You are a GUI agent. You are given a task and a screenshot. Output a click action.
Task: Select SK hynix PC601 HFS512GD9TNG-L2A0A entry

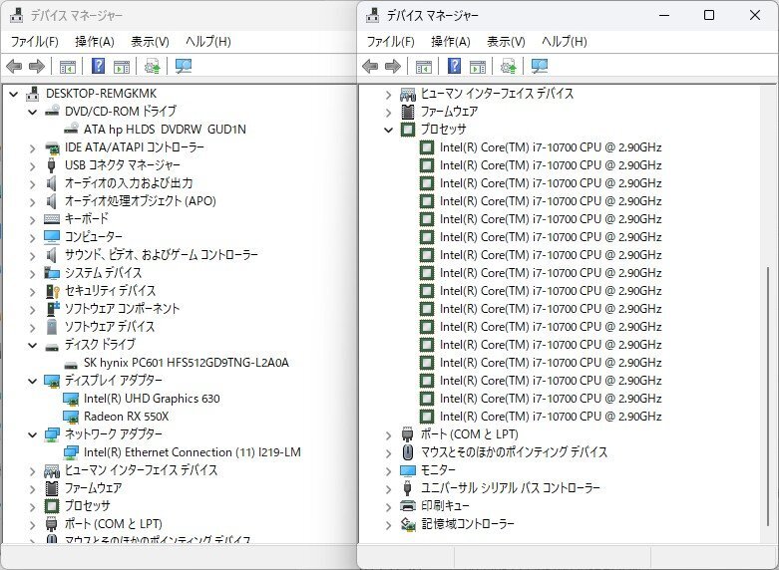[x=187, y=363]
